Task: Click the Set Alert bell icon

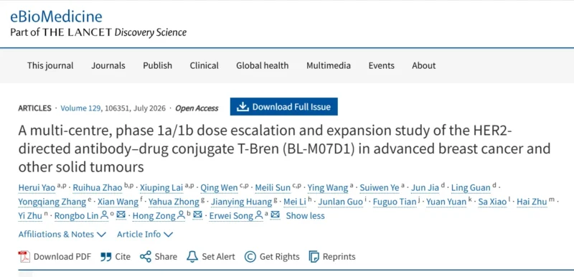Action: point(192,256)
